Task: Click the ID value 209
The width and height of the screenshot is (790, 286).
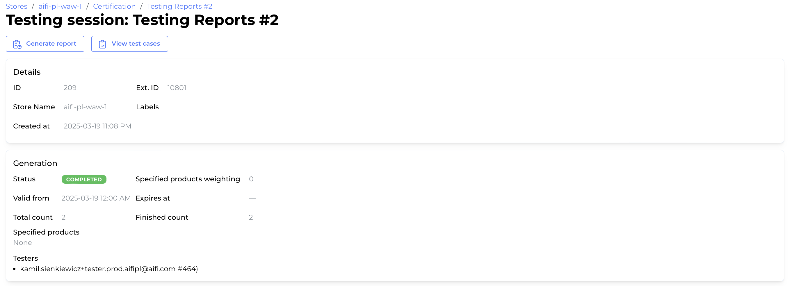Action: tap(70, 88)
